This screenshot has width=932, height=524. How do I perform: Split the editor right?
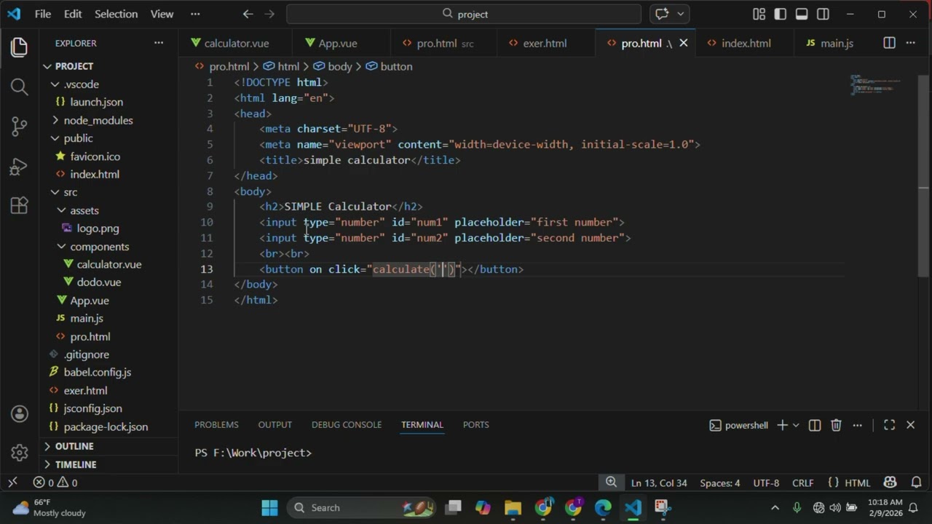[x=889, y=43]
